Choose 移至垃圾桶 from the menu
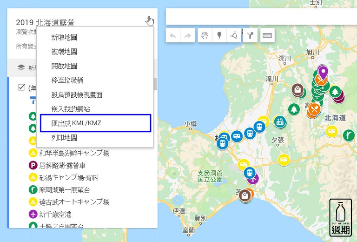 click(x=67, y=80)
